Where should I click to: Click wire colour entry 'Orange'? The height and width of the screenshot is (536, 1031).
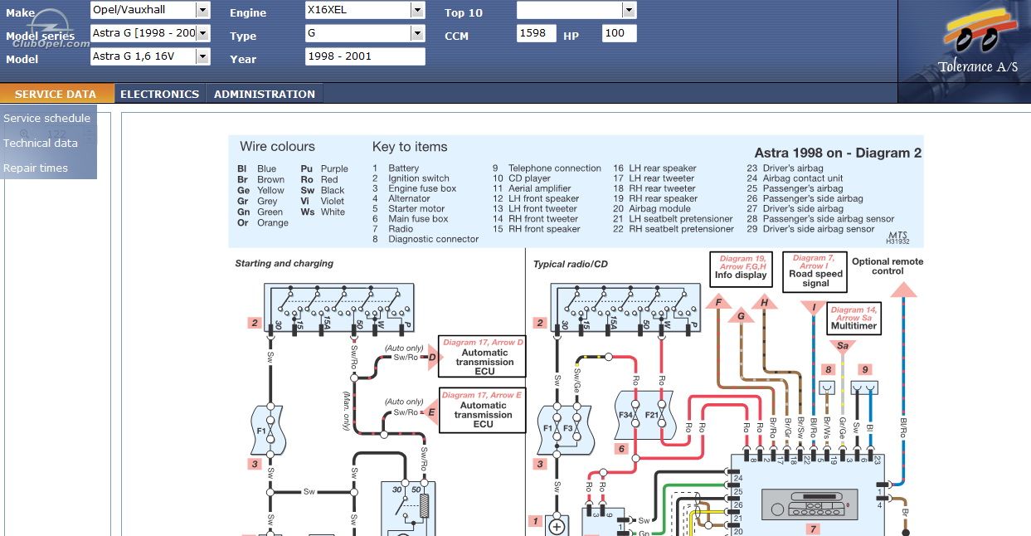tap(273, 223)
